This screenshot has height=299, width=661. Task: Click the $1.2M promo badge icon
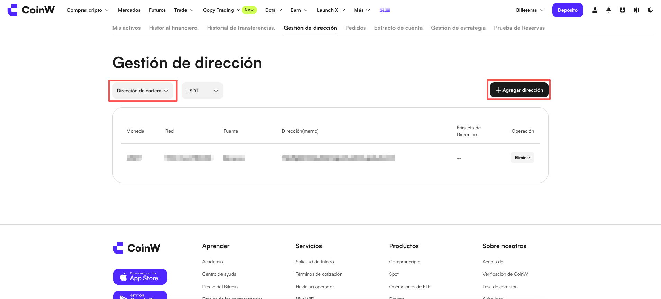coord(384,10)
